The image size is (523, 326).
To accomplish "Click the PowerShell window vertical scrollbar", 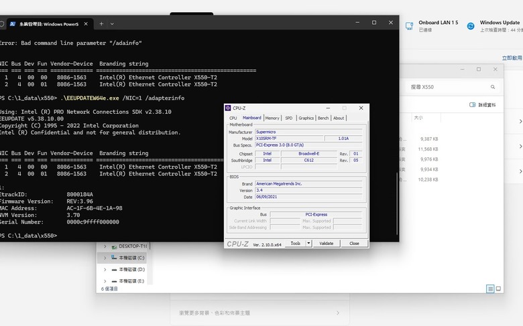I will coord(397,203).
